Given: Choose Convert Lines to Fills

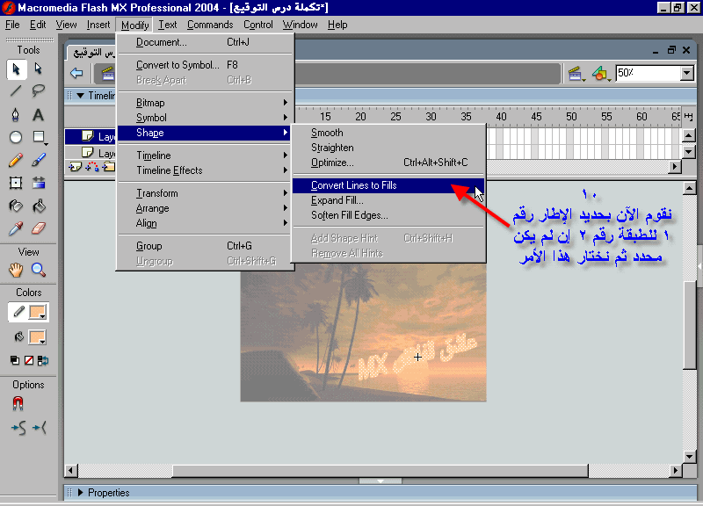Looking at the screenshot, I should 388,185.
